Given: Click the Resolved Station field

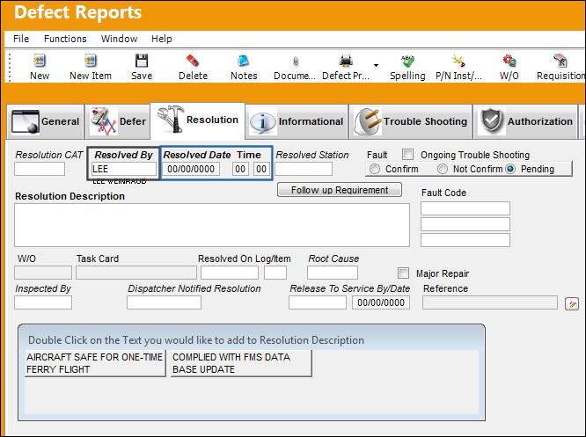Looking at the screenshot, I should pyautogui.click(x=304, y=169).
